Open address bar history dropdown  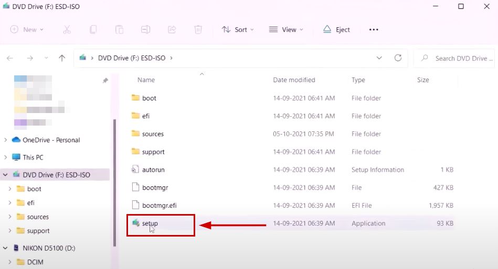pos(379,58)
